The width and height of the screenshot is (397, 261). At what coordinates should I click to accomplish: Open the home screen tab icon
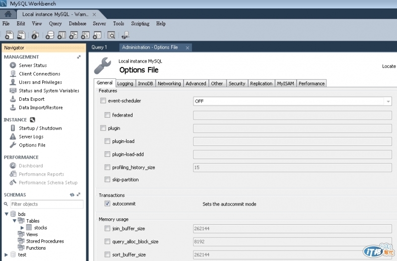pos(8,14)
